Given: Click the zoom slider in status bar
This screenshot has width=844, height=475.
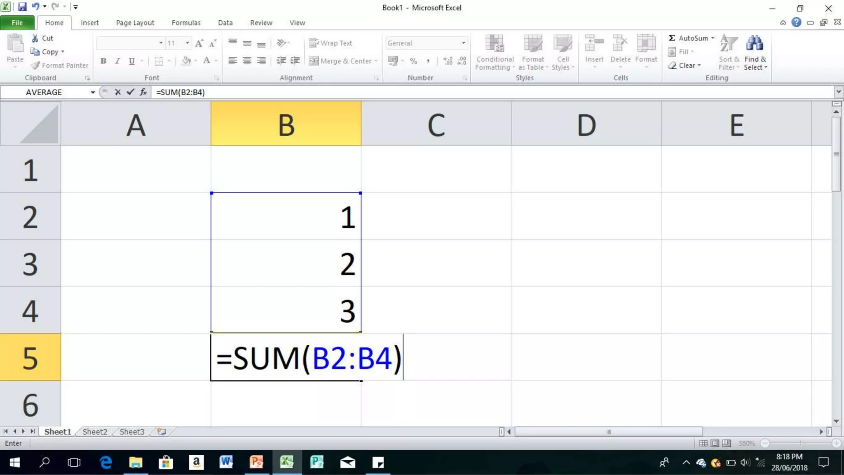Looking at the screenshot, I should (800, 443).
